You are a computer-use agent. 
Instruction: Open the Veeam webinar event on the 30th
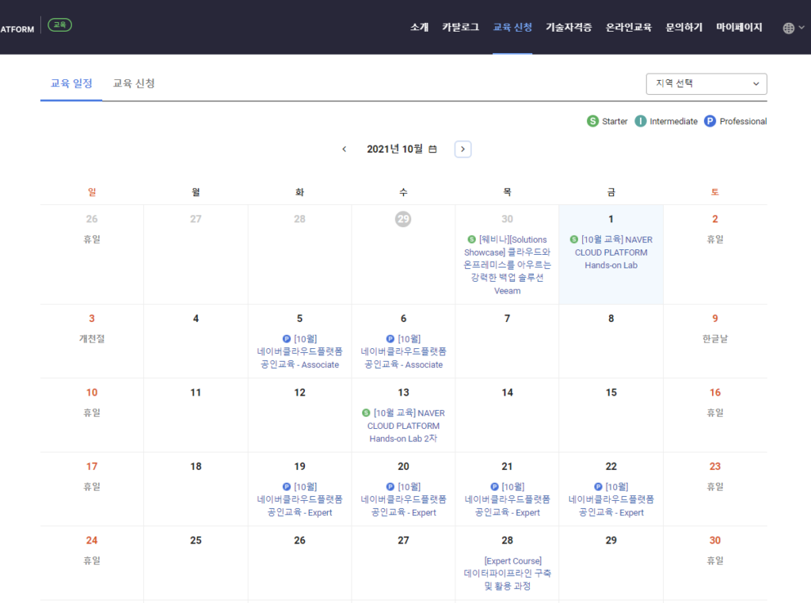508,265
